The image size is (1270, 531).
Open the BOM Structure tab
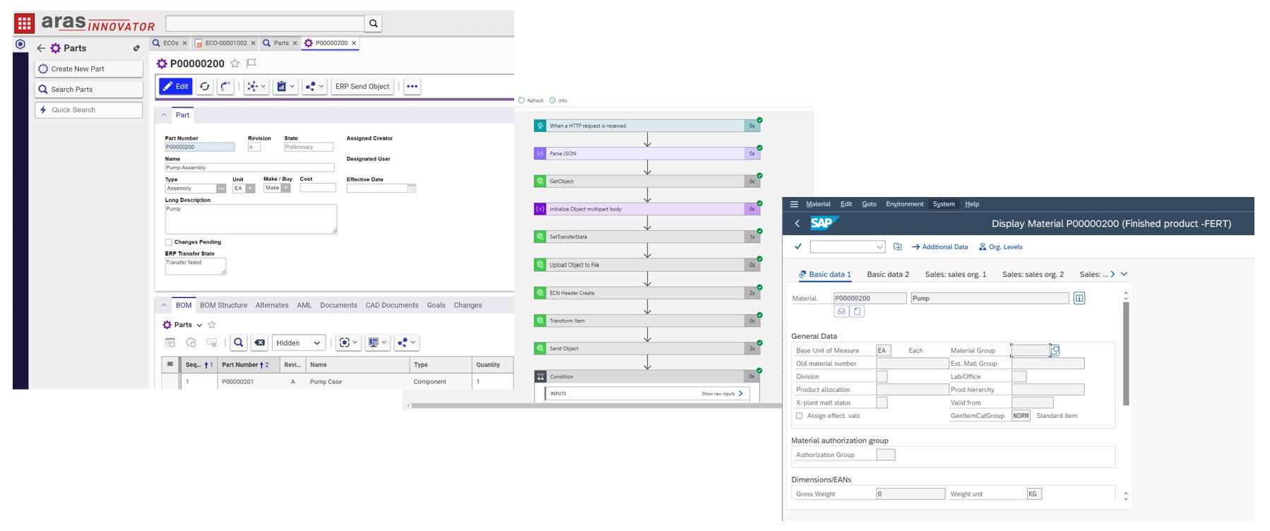click(223, 305)
